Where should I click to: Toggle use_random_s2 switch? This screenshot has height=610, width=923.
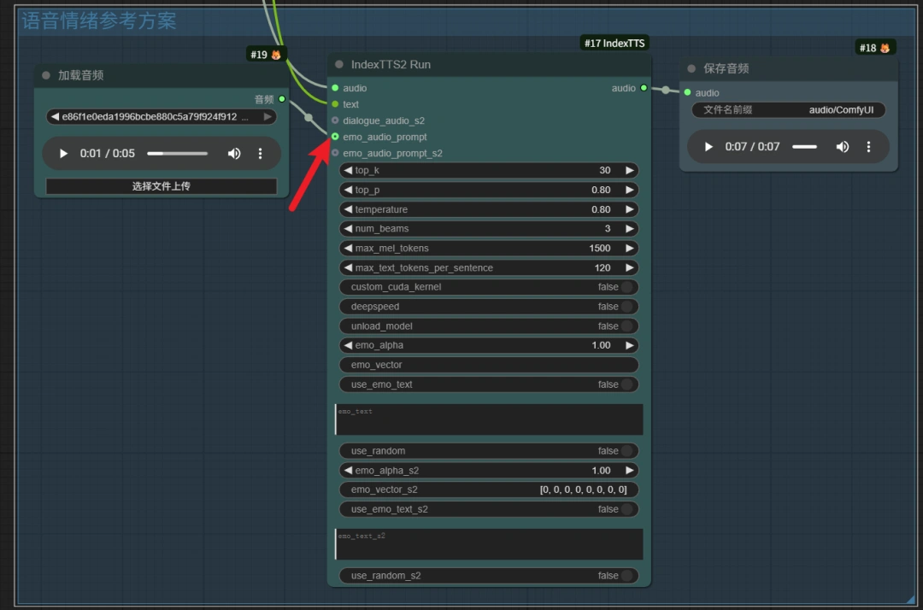click(489, 575)
